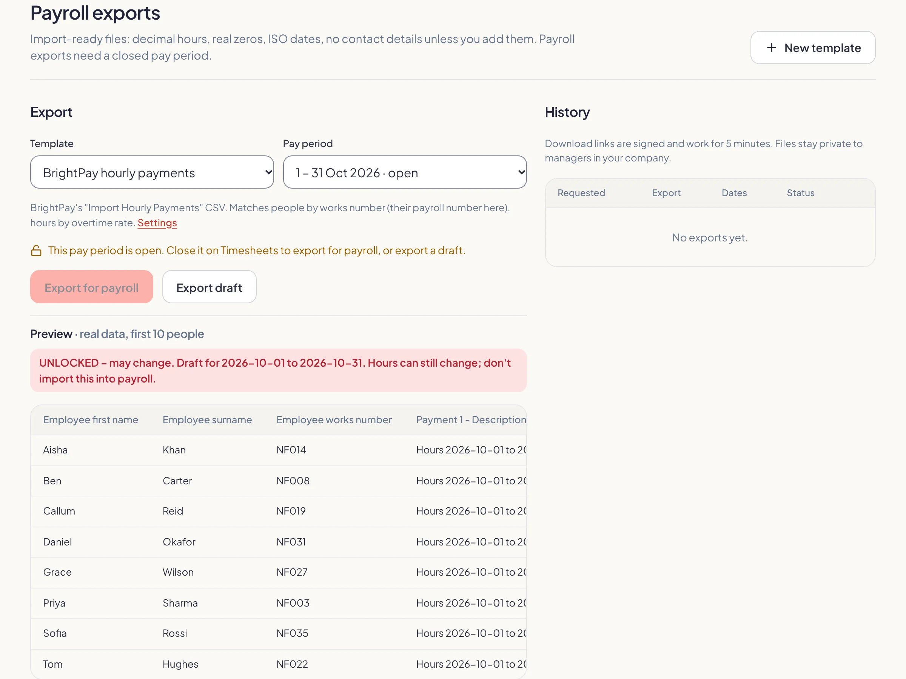This screenshot has height=679, width=906.
Task: Click the No exports yet message
Action: [x=710, y=237]
